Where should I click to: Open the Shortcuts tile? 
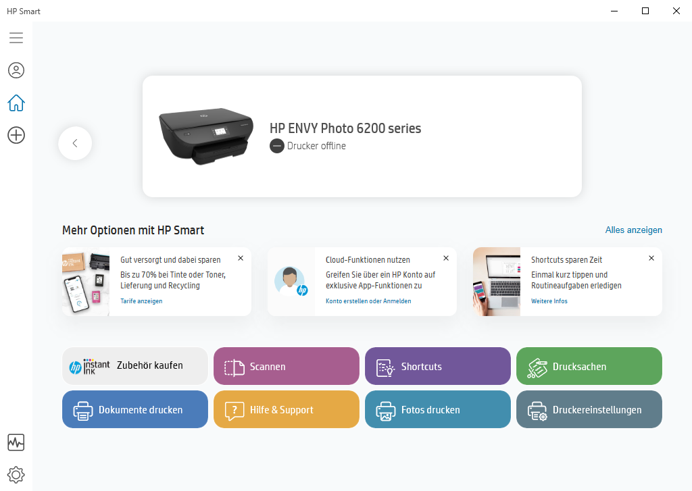[x=438, y=366]
